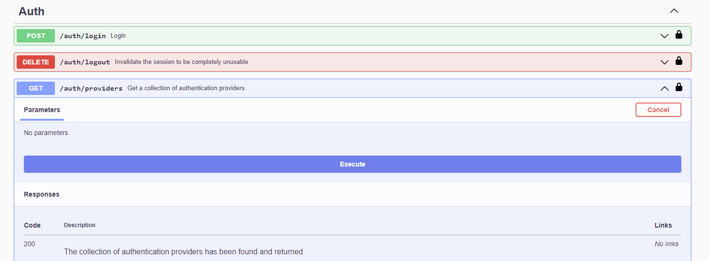The height and width of the screenshot is (261, 709).
Task: Click the Responses section header
Action: tap(42, 194)
